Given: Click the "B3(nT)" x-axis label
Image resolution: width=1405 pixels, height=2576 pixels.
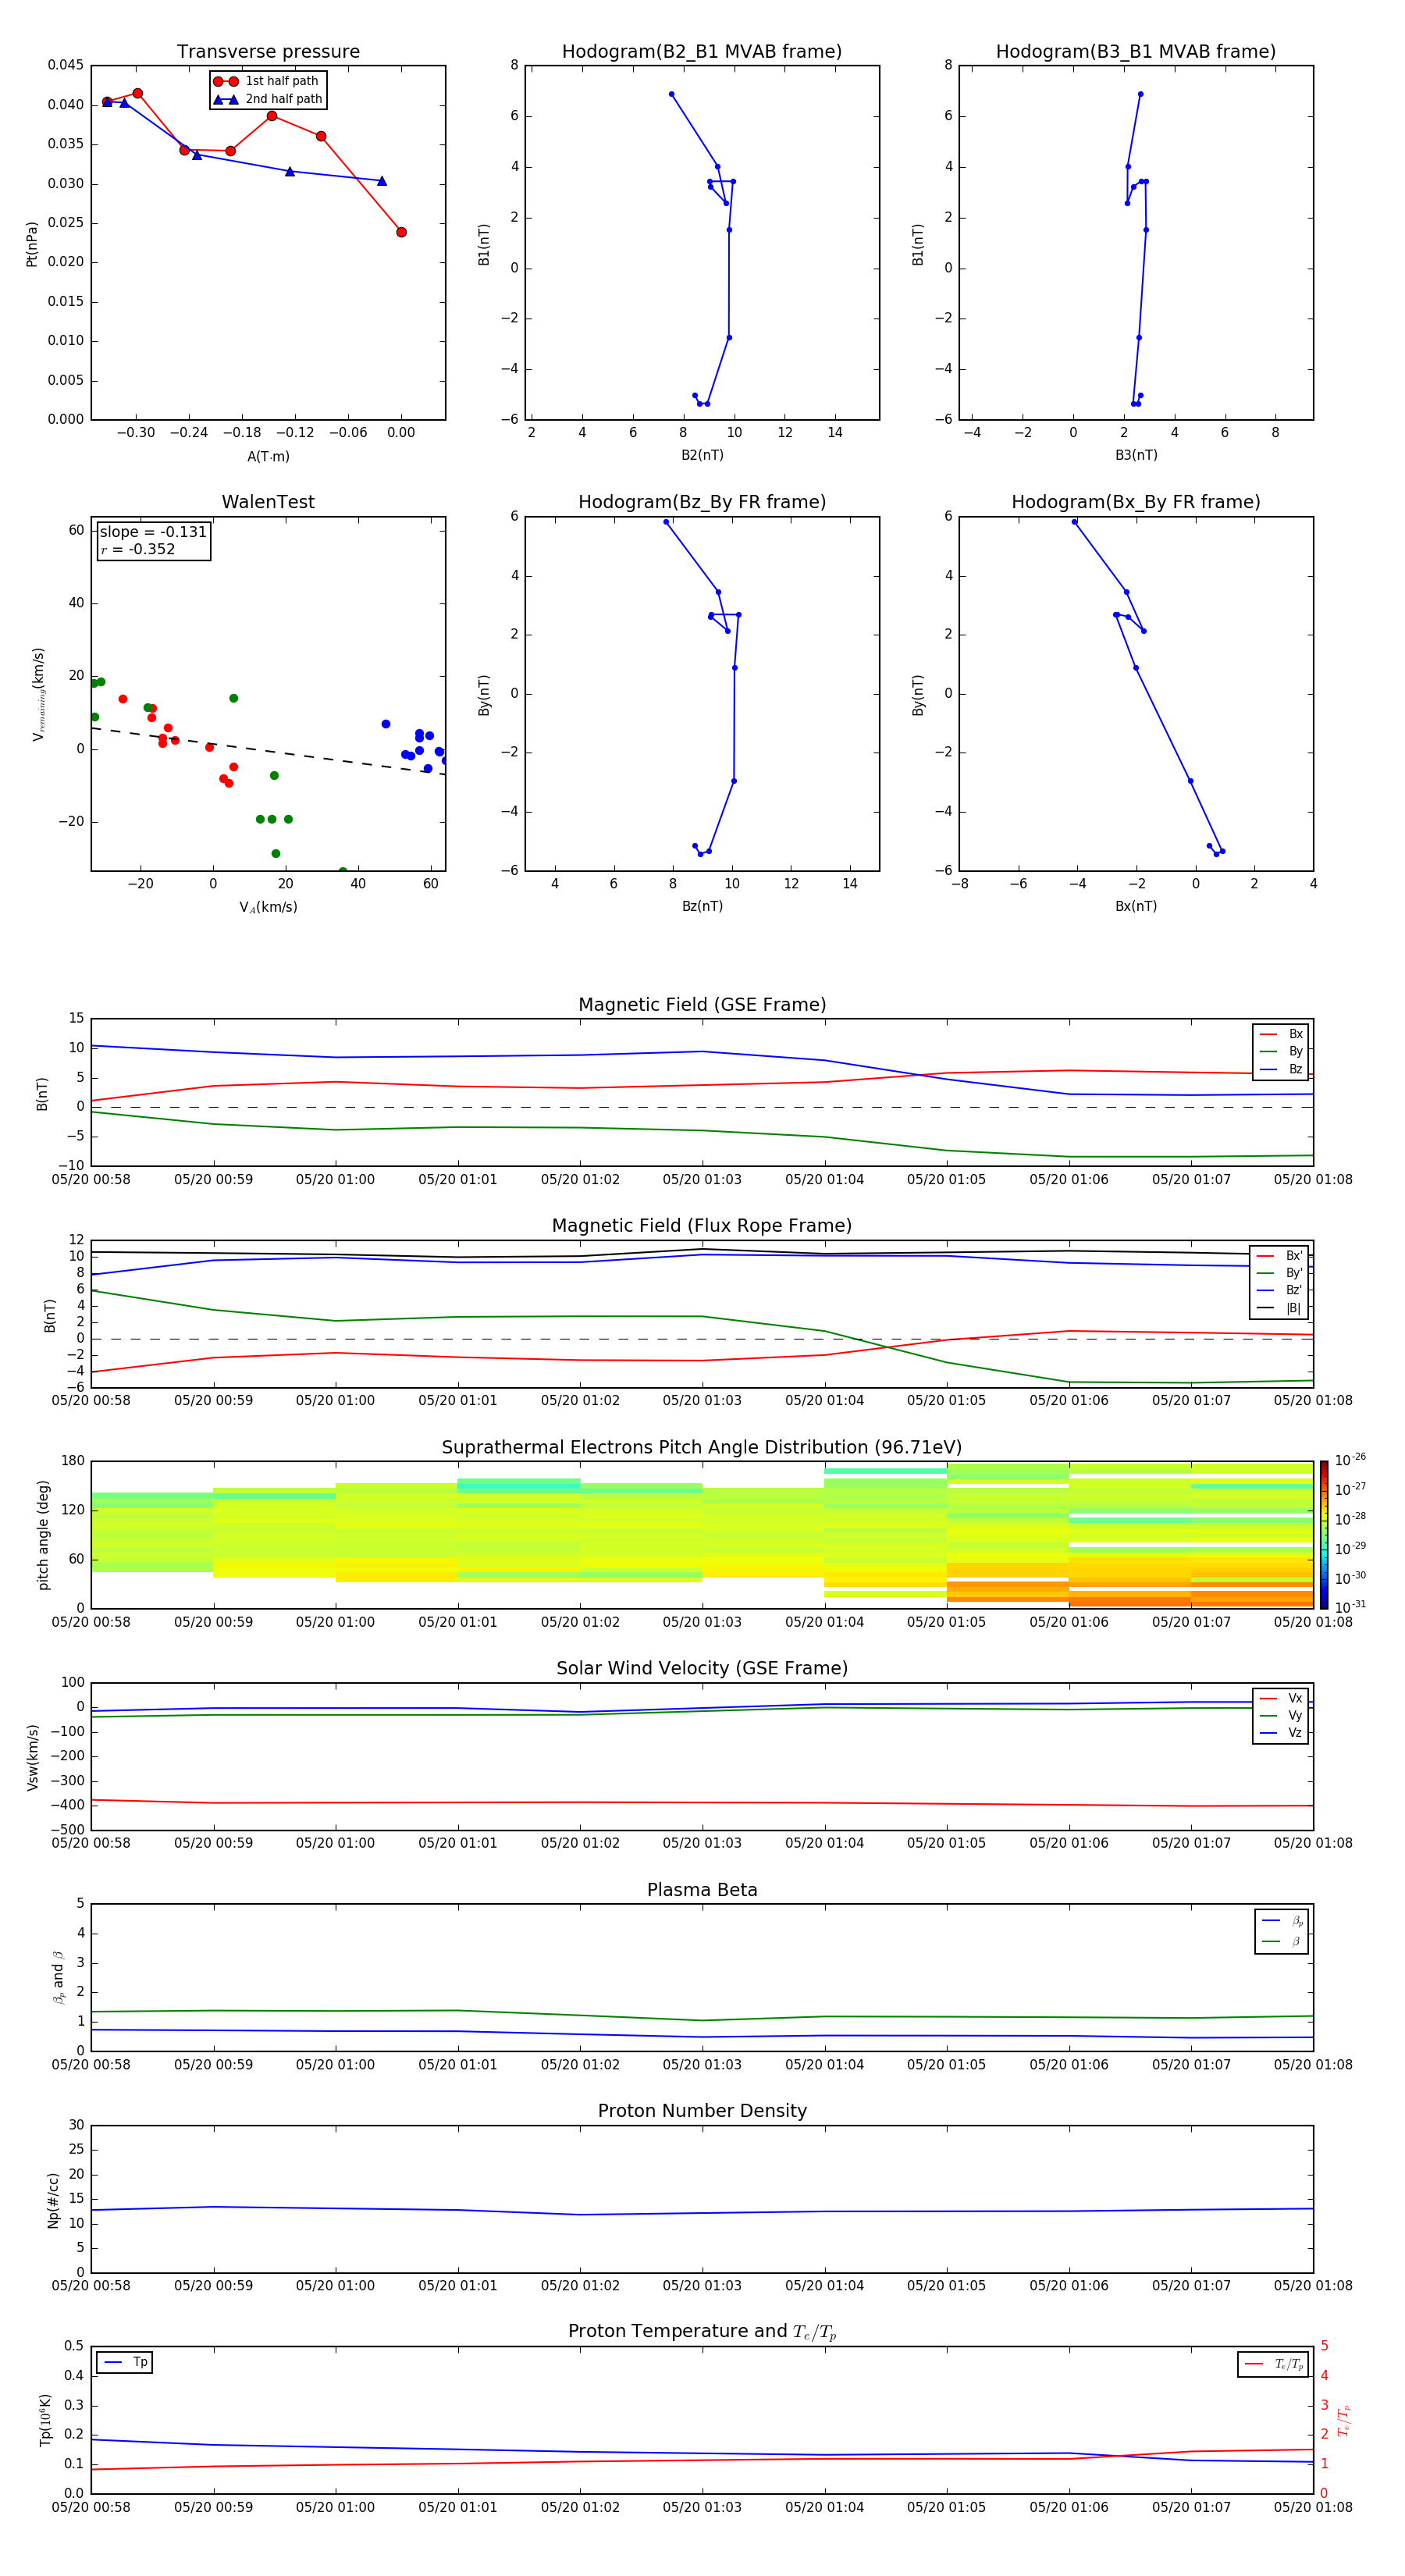Looking at the screenshot, I should (x=1136, y=456).
